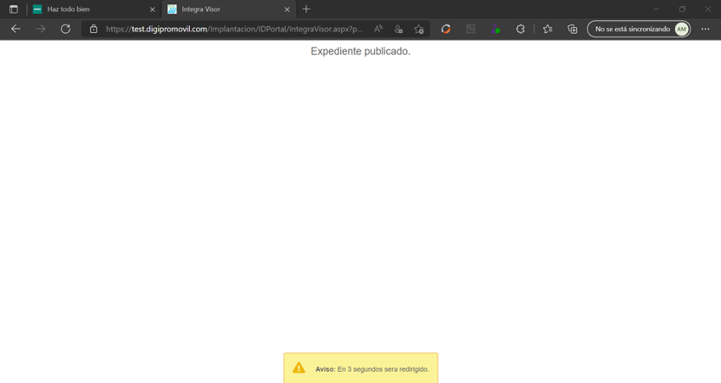Close the Haz todo bien tab
This screenshot has width=721, height=383.
click(x=153, y=9)
